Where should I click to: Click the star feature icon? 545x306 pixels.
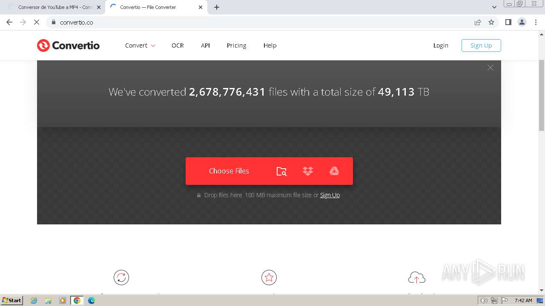269,278
